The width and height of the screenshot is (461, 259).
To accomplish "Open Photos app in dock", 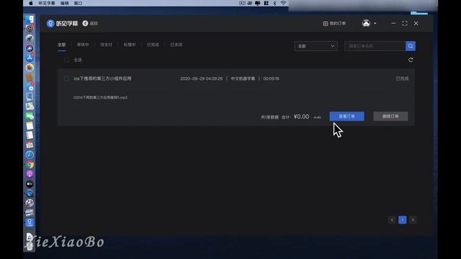I will coord(30,68).
